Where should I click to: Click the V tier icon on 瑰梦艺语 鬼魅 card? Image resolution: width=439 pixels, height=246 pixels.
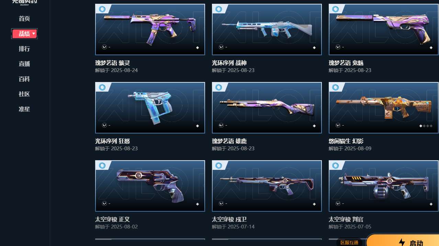tap(338, 47)
